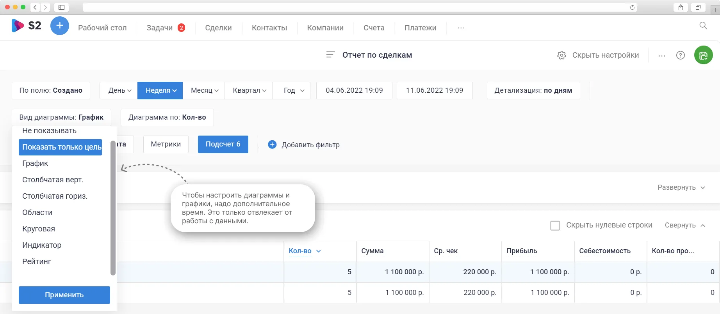Click the chart type list scrollbar
This screenshot has width=720, height=314.
(x=113, y=208)
